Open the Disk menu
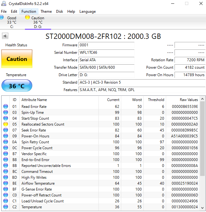 pos(60,12)
